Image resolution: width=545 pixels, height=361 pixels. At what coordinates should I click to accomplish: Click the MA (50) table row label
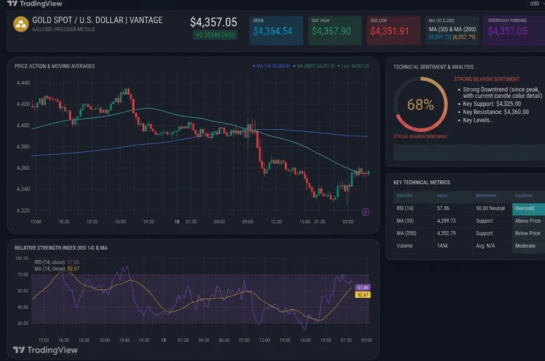point(405,221)
